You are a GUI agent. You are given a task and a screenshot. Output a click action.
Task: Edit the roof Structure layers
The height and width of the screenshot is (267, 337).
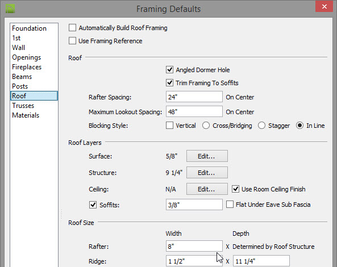point(207,173)
